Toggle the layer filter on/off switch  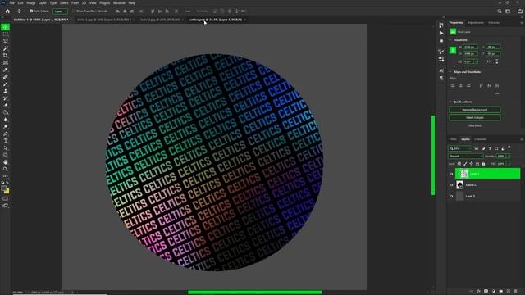point(509,147)
